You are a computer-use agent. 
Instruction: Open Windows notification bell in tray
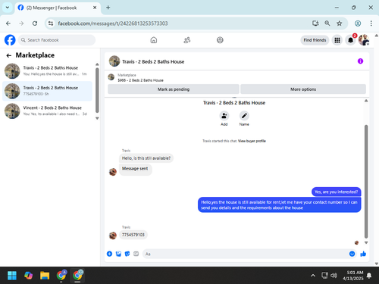[x=369, y=276]
